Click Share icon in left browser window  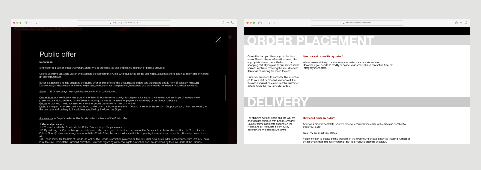coord(223,23)
